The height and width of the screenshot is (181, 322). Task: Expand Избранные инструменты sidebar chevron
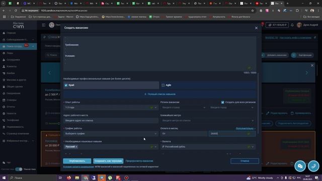33,141
